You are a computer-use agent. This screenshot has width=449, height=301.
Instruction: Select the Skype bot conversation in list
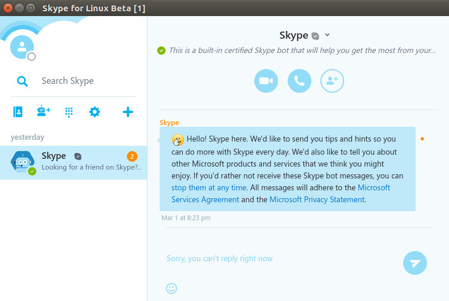(x=74, y=162)
